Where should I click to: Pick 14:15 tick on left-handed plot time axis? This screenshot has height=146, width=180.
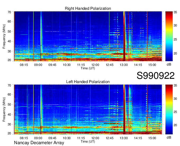(138, 138)
